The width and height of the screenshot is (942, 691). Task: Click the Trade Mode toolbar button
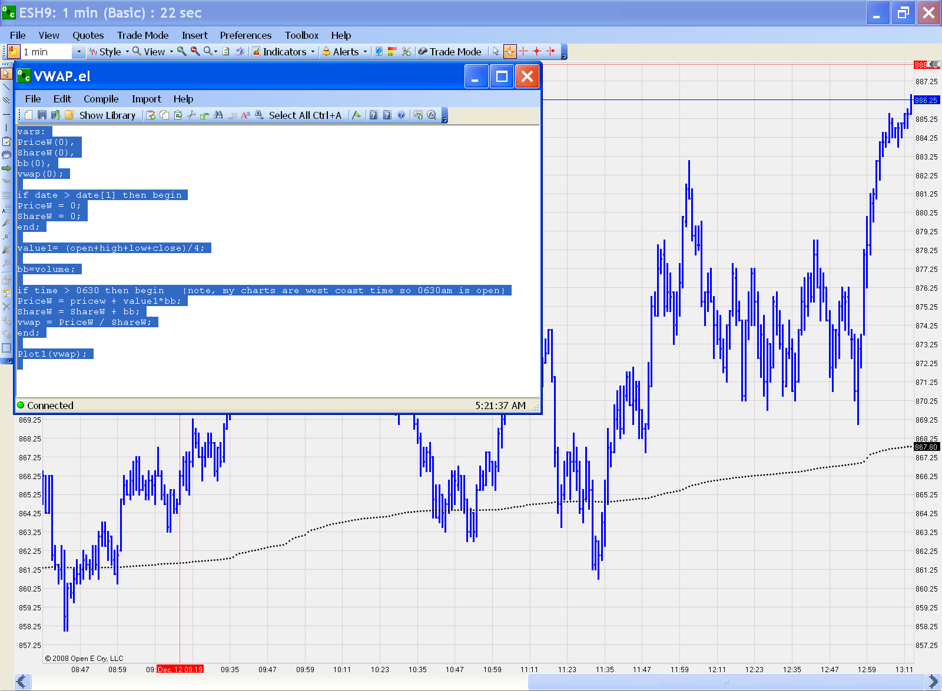point(450,52)
